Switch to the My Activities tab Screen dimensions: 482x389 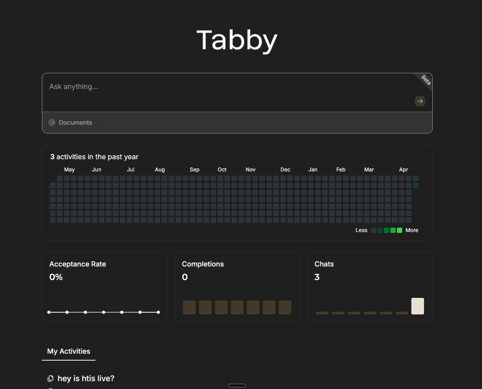[68, 351]
